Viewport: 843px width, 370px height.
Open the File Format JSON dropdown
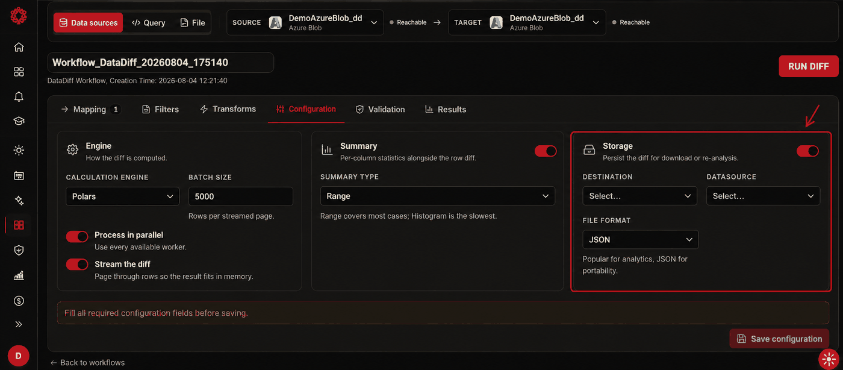tap(640, 239)
